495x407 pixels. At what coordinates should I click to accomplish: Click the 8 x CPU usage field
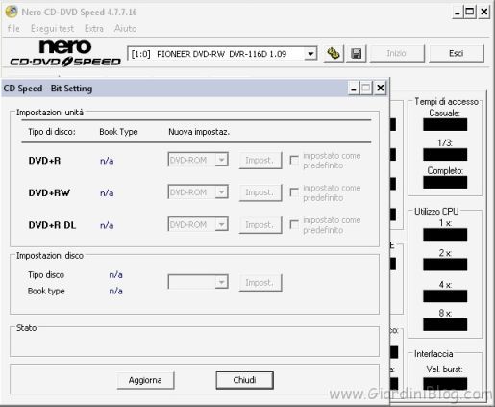click(445, 324)
